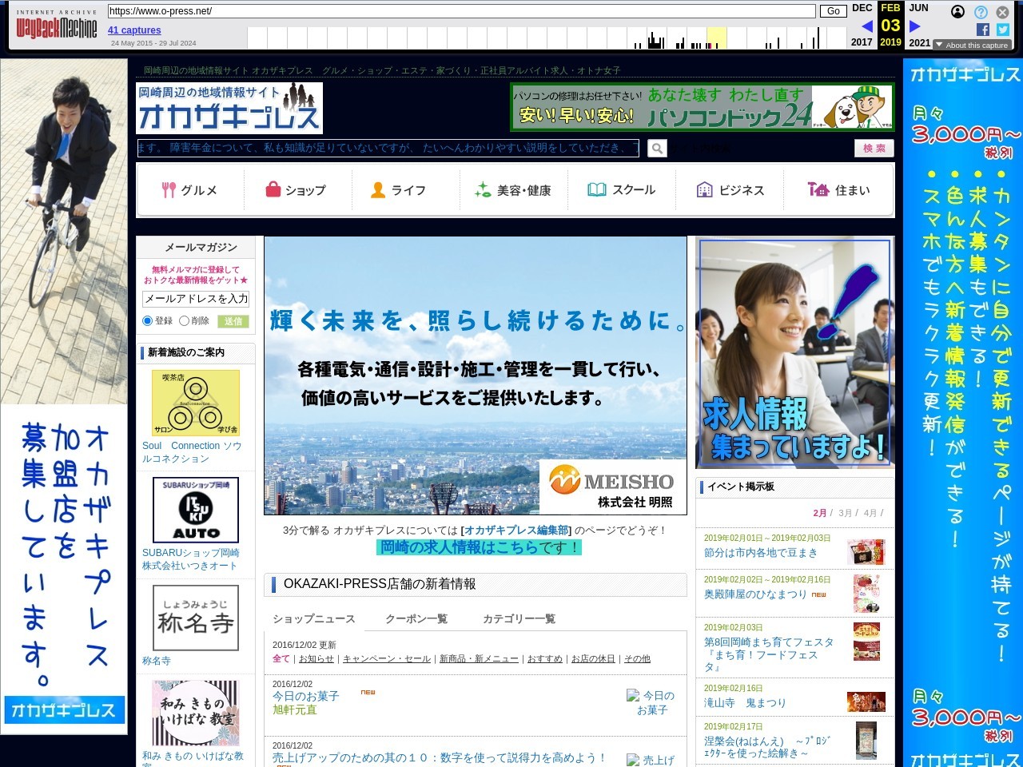Click the 検索 search button
The width and height of the screenshot is (1023, 767).
(x=874, y=148)
